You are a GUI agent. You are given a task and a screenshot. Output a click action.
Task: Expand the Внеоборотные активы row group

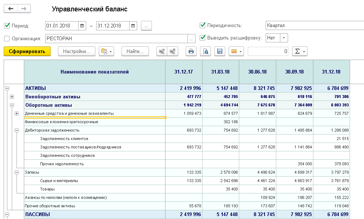[x=12, y=97]
